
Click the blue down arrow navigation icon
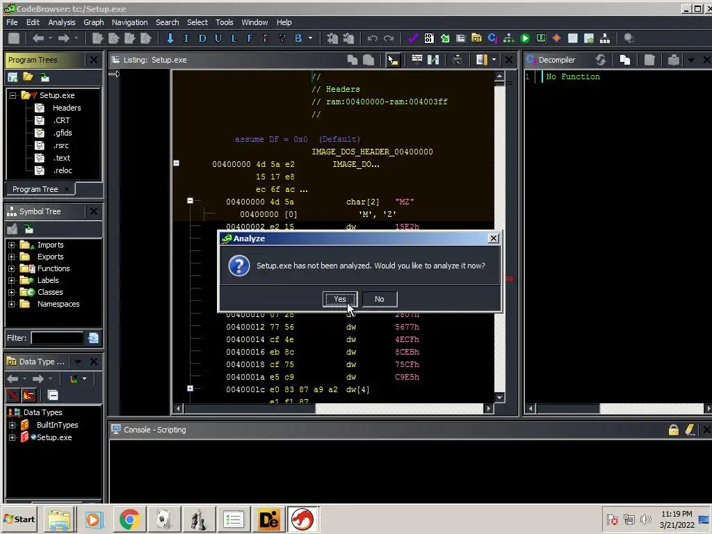pos(170,38)
